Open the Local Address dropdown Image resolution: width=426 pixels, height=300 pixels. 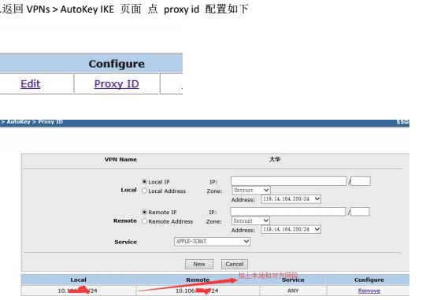tap(291, 199)
